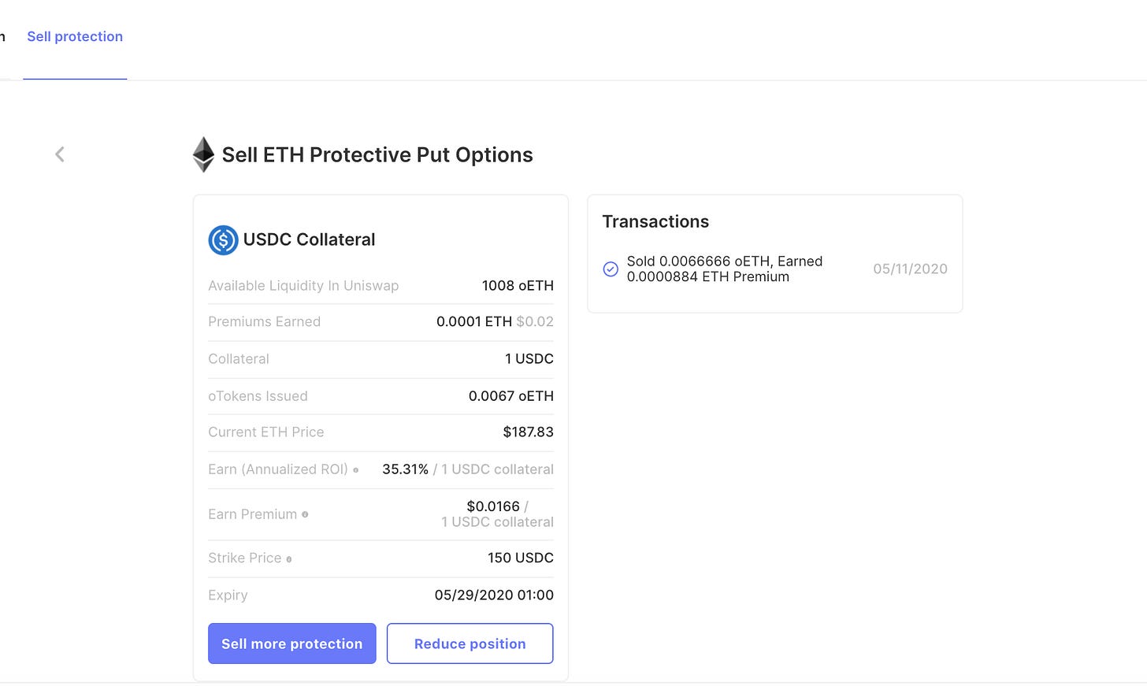Click the Current ETH Price $187.83 value
The width and height of the screenshot is (1147, 686).
(x=529, y=432)
